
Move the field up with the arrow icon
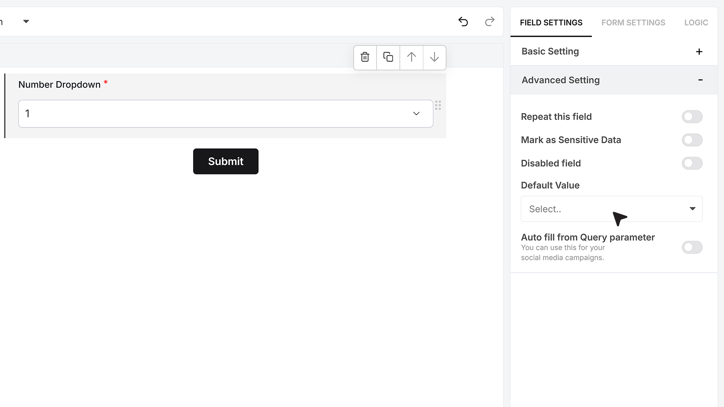[x=411, y=57]
